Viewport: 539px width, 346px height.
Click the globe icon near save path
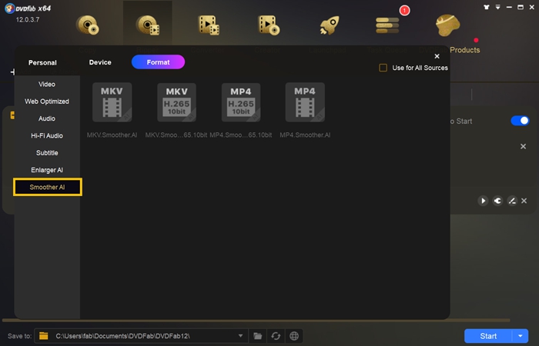294,336
